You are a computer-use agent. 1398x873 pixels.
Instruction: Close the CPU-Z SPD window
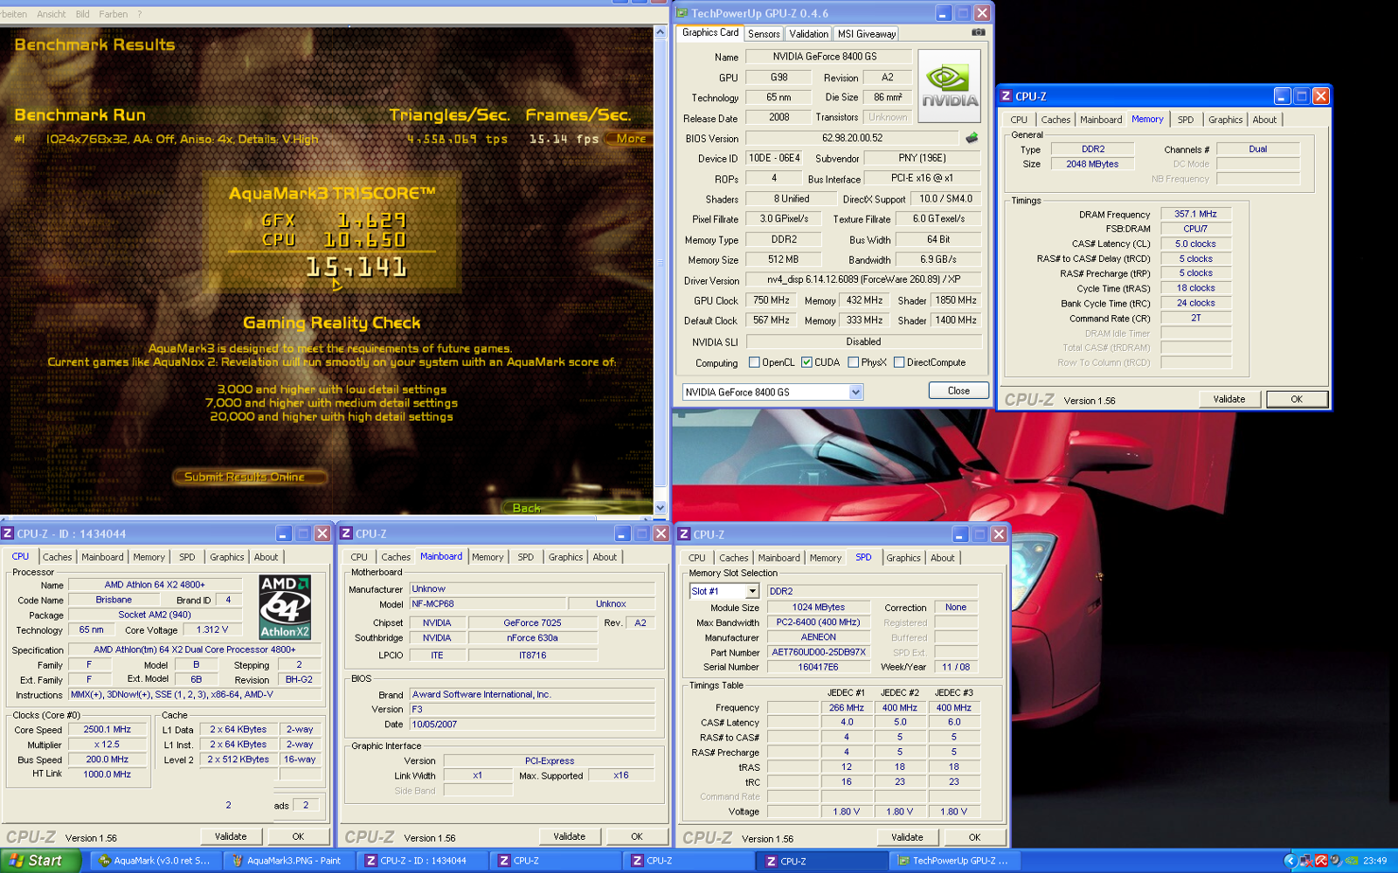tap(999, 534)
